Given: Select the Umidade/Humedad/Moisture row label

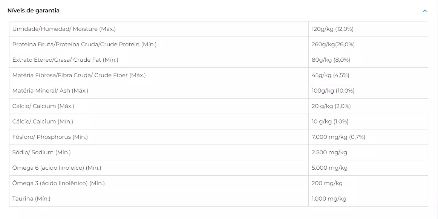Looking at the screenshot, I should pos(64,29).
